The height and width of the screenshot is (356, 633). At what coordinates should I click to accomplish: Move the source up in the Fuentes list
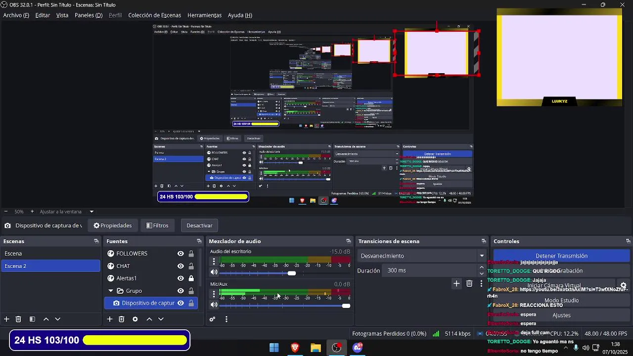click(x=149, y=319)
